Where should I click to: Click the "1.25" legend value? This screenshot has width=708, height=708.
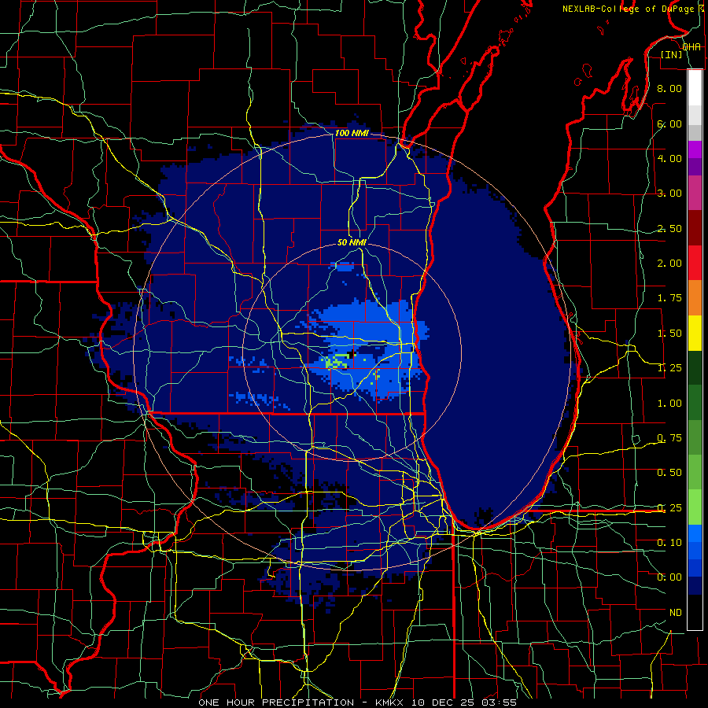[669, 368]
